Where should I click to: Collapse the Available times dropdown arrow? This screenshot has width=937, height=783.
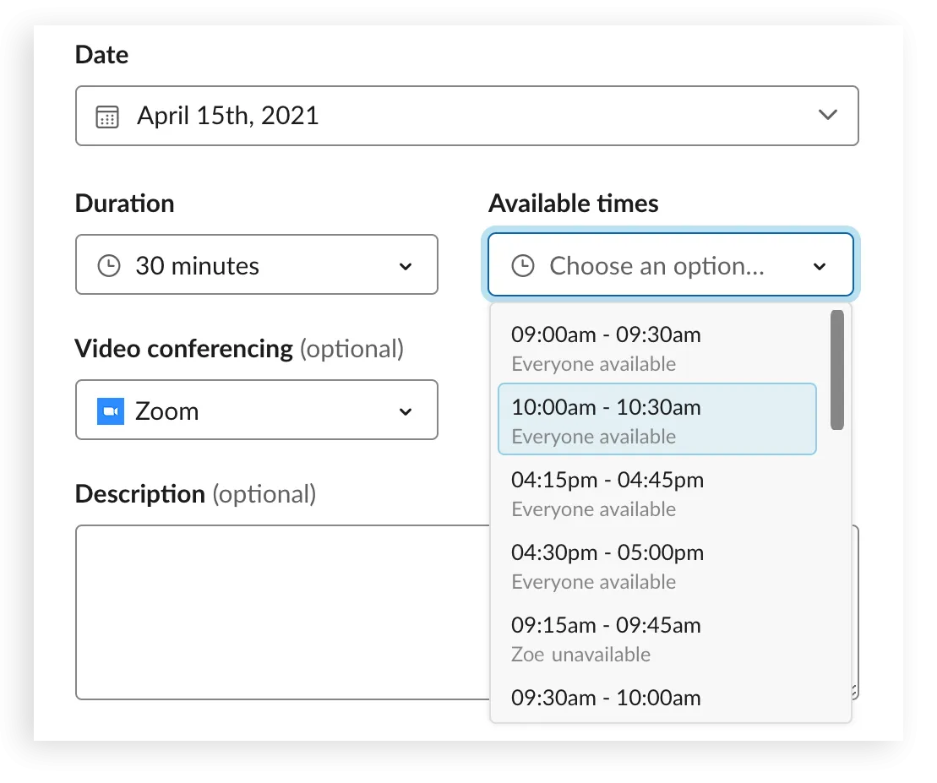pos(819,267)
